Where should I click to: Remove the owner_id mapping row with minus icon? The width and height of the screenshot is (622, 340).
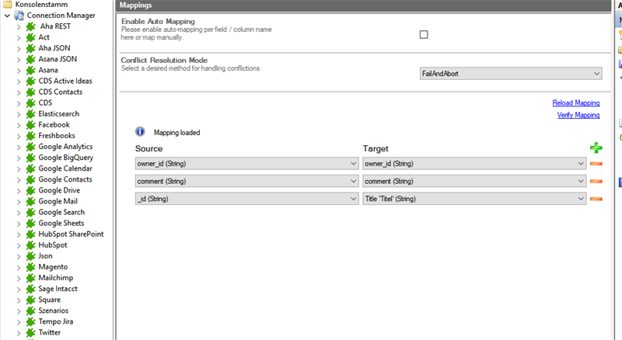point(596,164)
